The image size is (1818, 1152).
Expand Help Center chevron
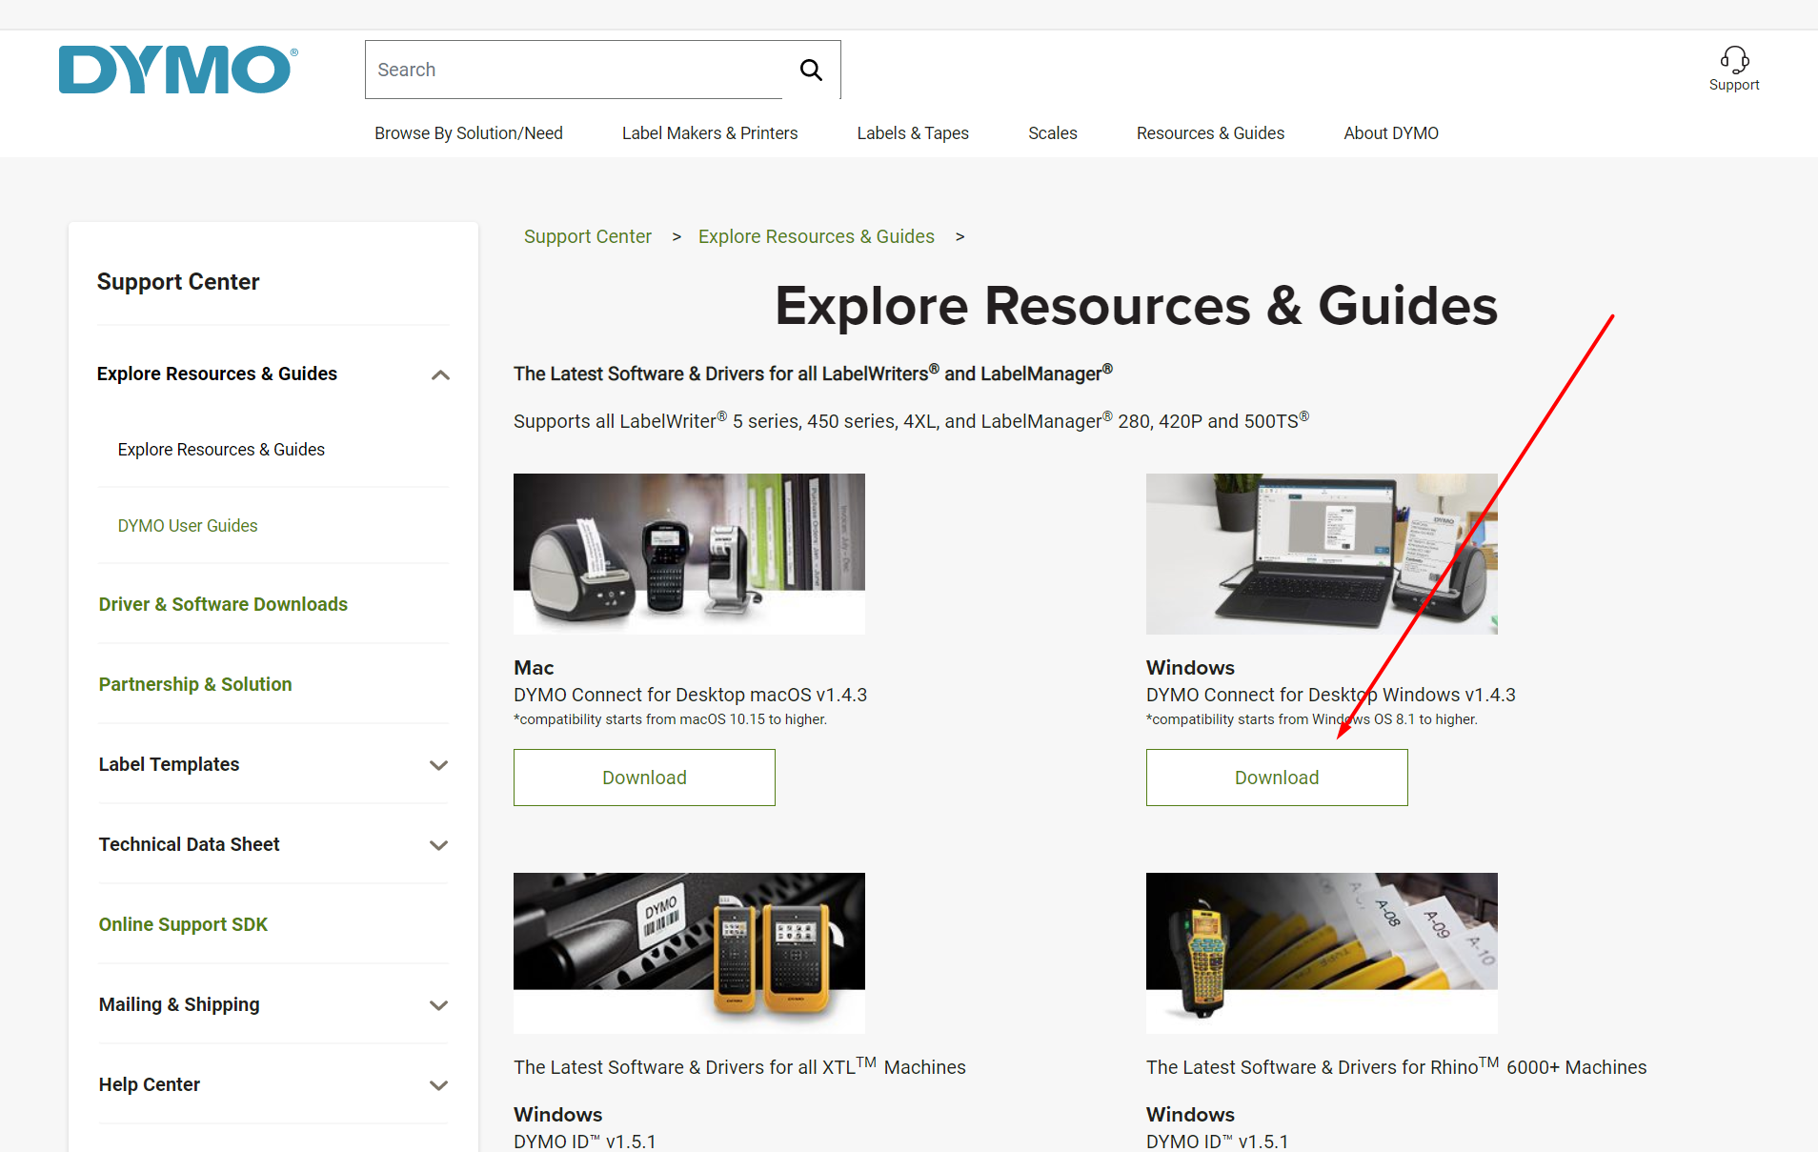click(438, 1085)
